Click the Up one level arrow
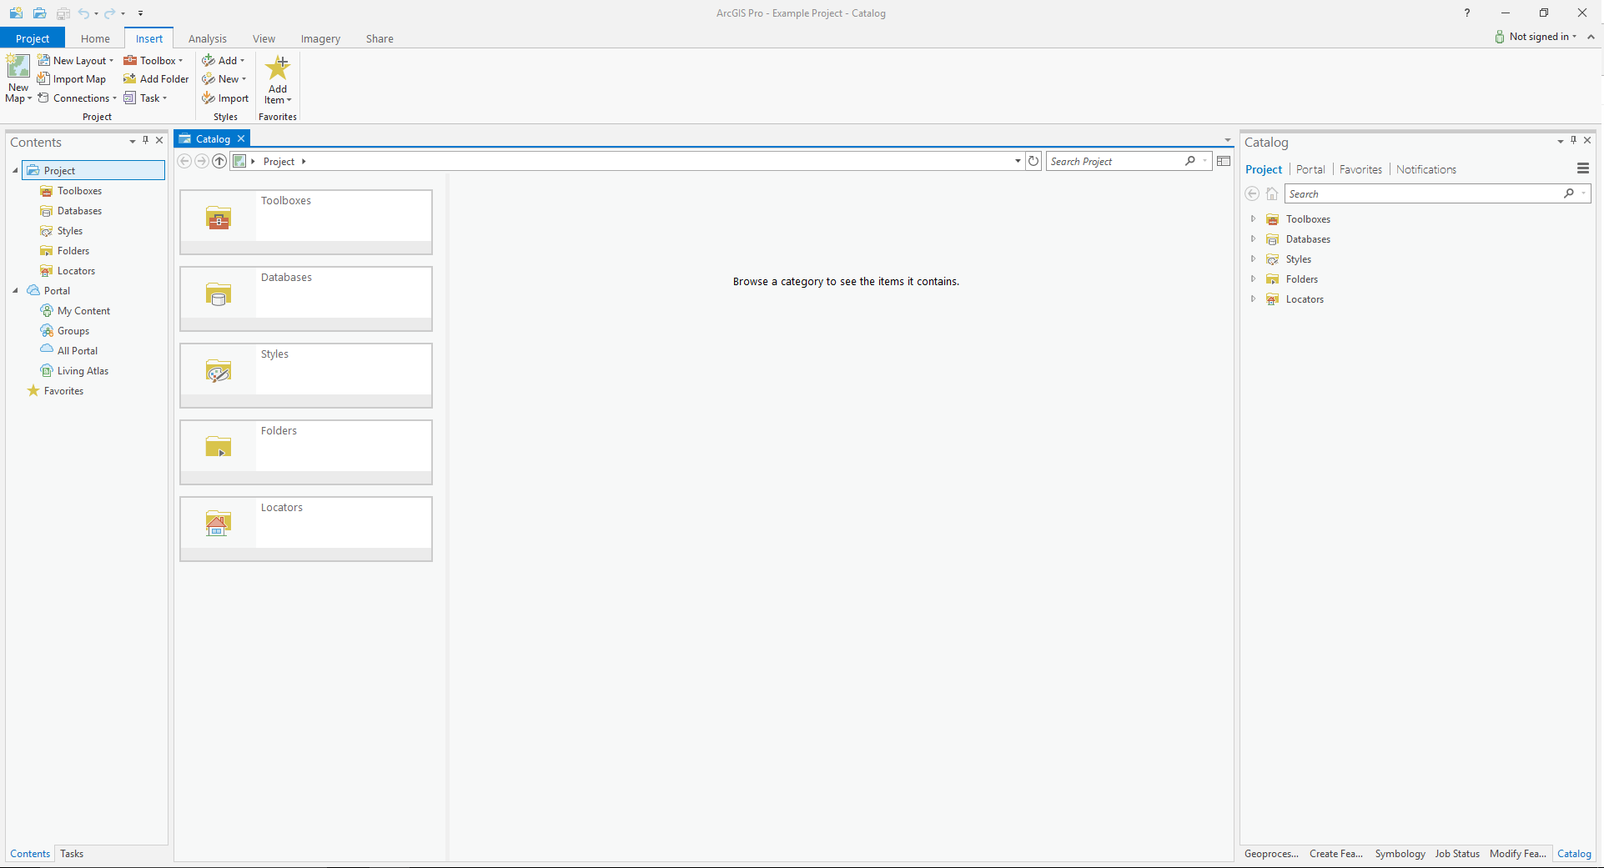This screenshot has width=1604, height=868. (x=219, y=161)
